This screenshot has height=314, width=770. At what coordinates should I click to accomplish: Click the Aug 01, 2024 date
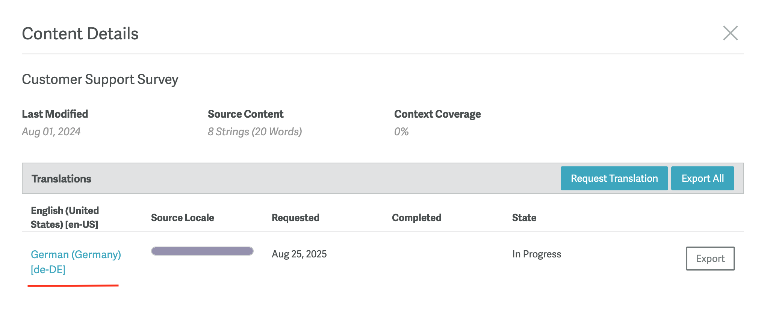click(x=51, y=132)
